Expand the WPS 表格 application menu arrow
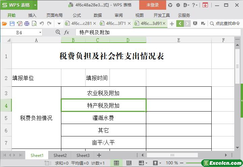 [x=35, y=5]
